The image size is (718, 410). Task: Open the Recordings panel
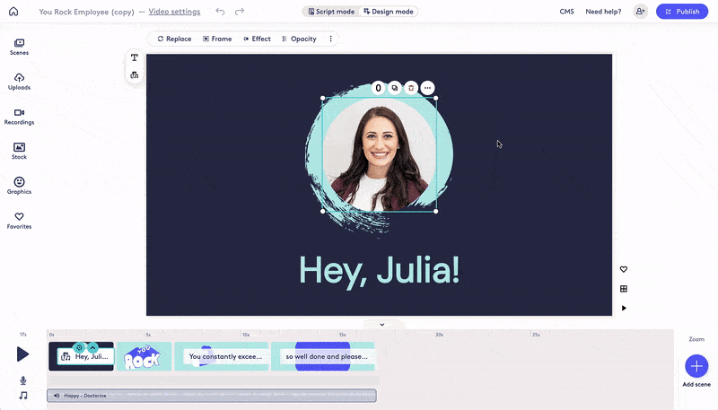click(19, 117)
